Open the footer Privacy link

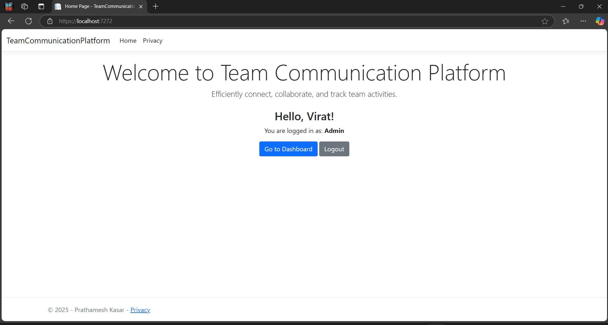[140, 310]
